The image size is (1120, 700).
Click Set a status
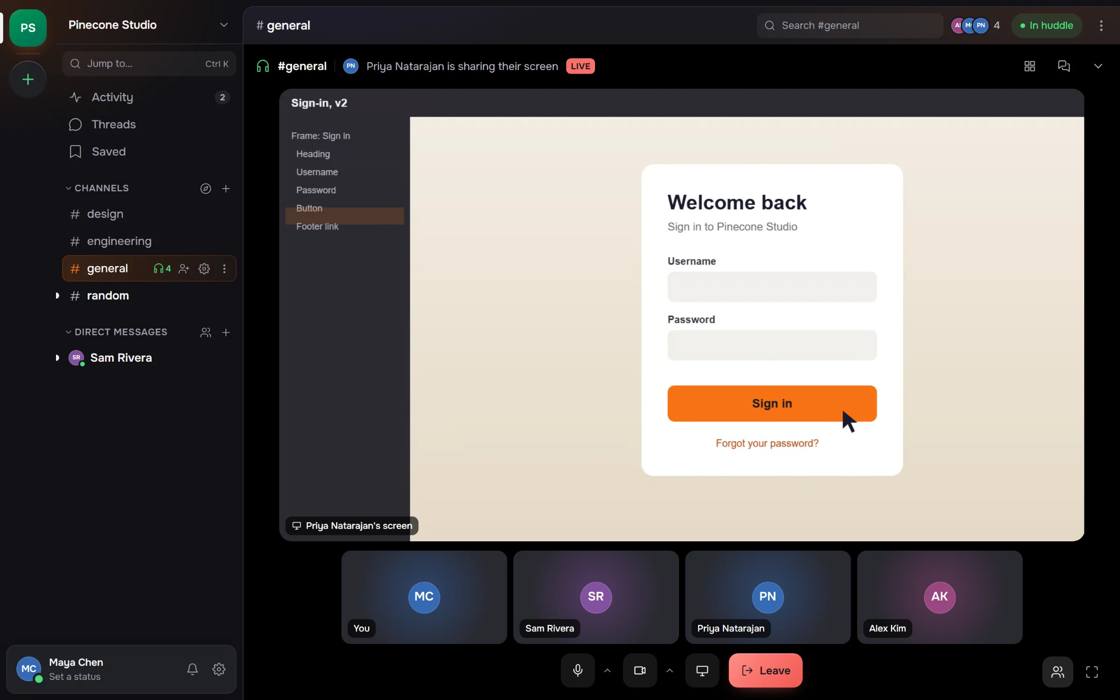pyautogui.click(x=75, y=677)
